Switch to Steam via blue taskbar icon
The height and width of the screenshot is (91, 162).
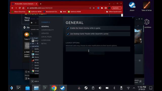pyautogui.click(x=63, y=88)
